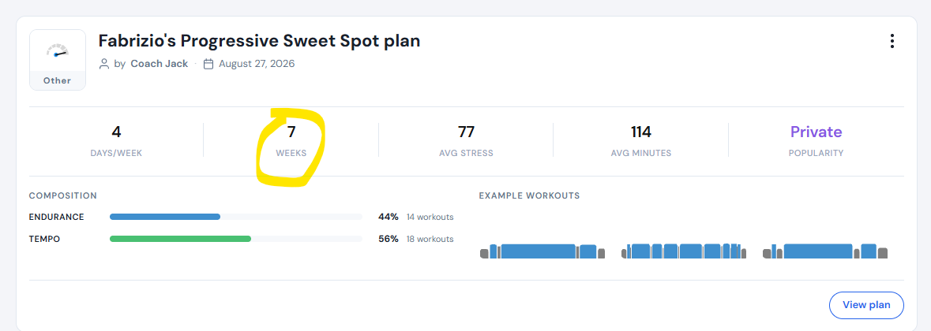Select the middle example workout chart
Screen dimensions: 931x331
683,251
